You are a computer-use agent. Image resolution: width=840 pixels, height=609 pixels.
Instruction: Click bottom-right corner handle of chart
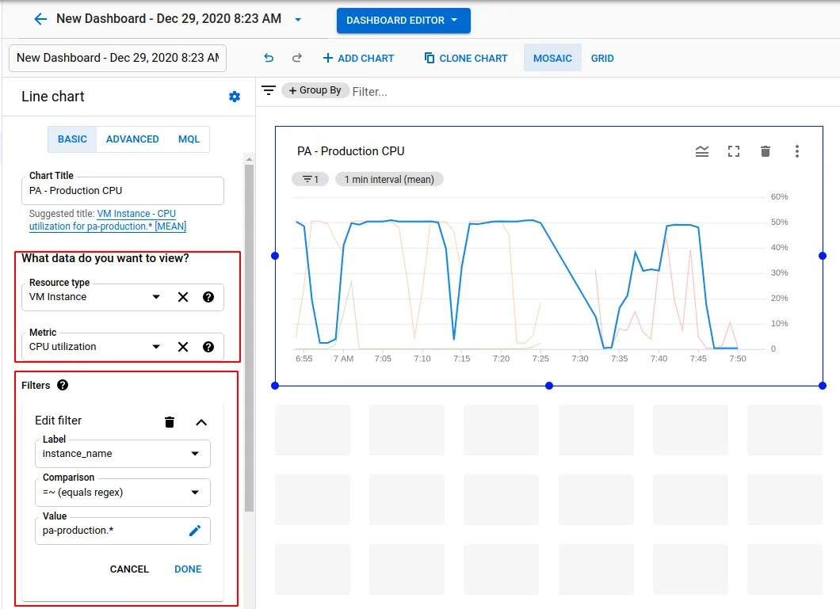point(823,386)
